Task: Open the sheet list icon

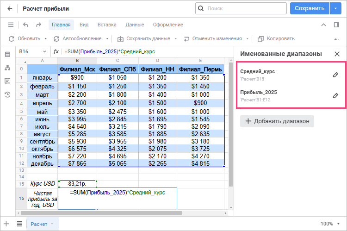Action: 19,224
